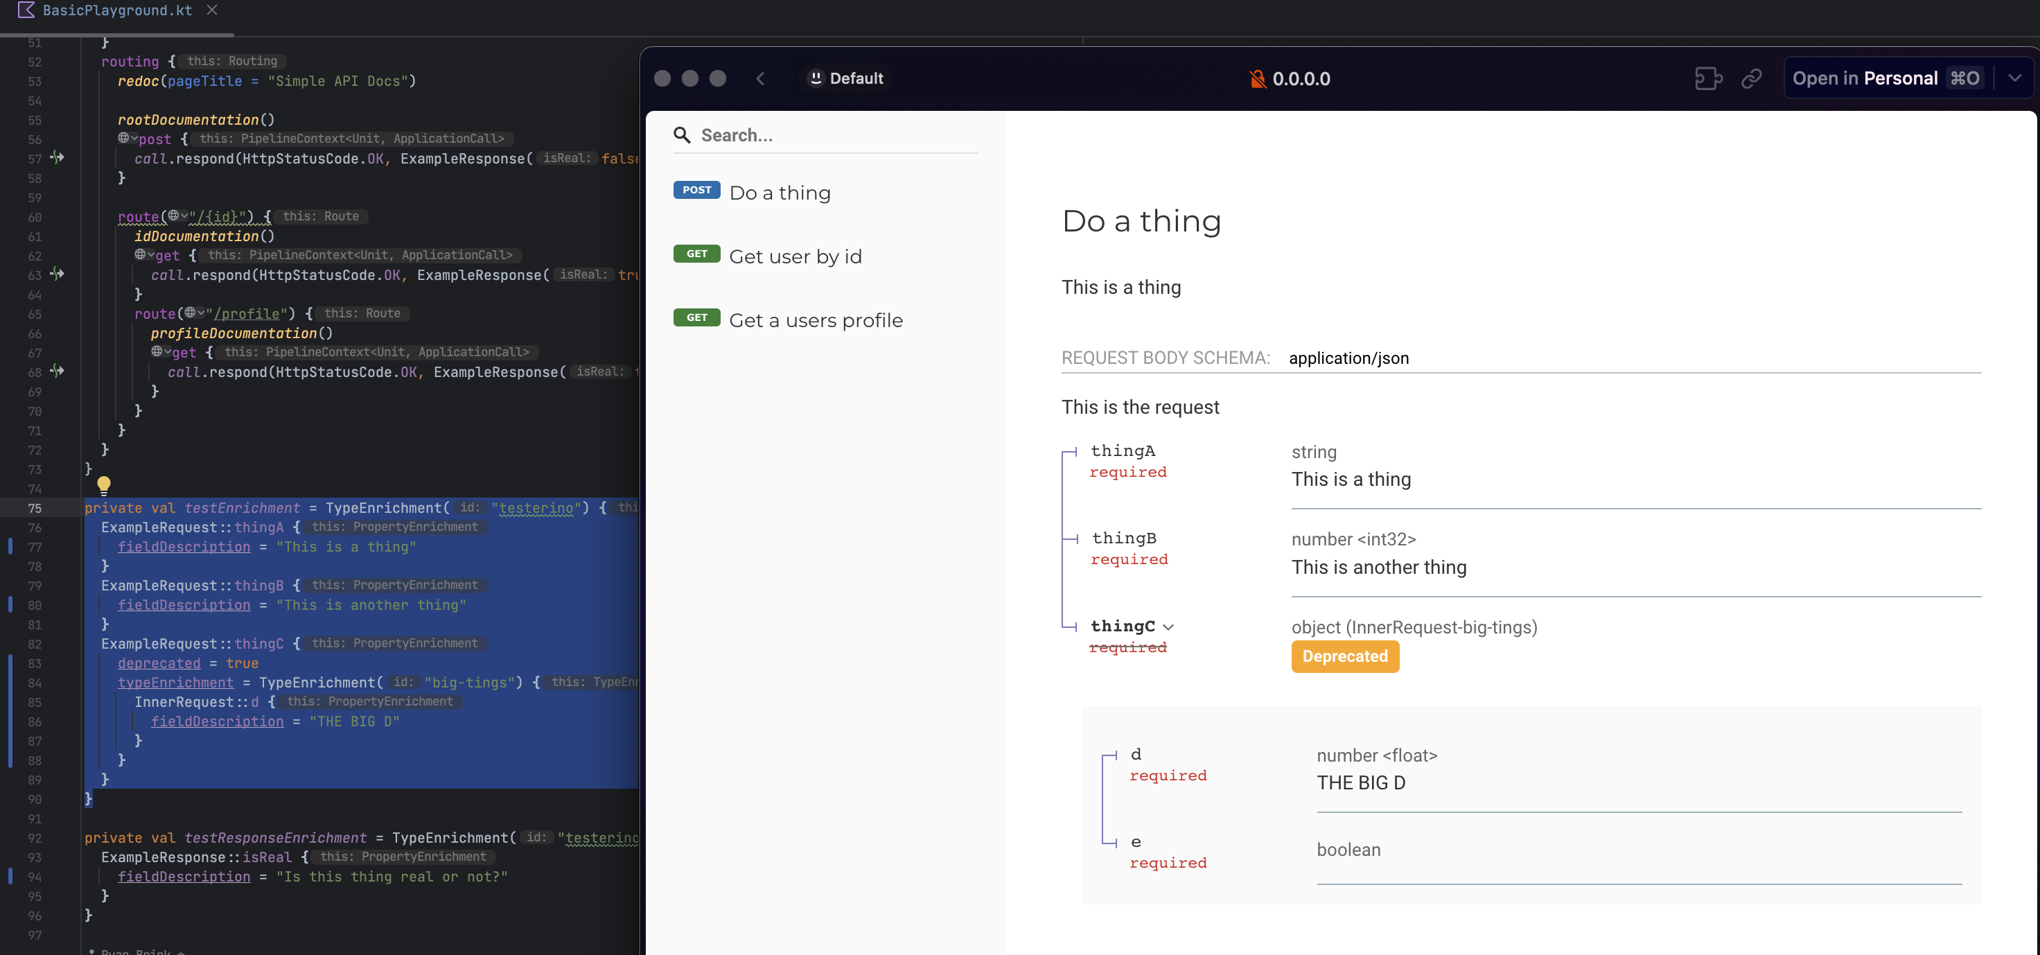
Task: Click the puzzle piece extension icon in the toolbar
Action: click(x=1708, y=78)
